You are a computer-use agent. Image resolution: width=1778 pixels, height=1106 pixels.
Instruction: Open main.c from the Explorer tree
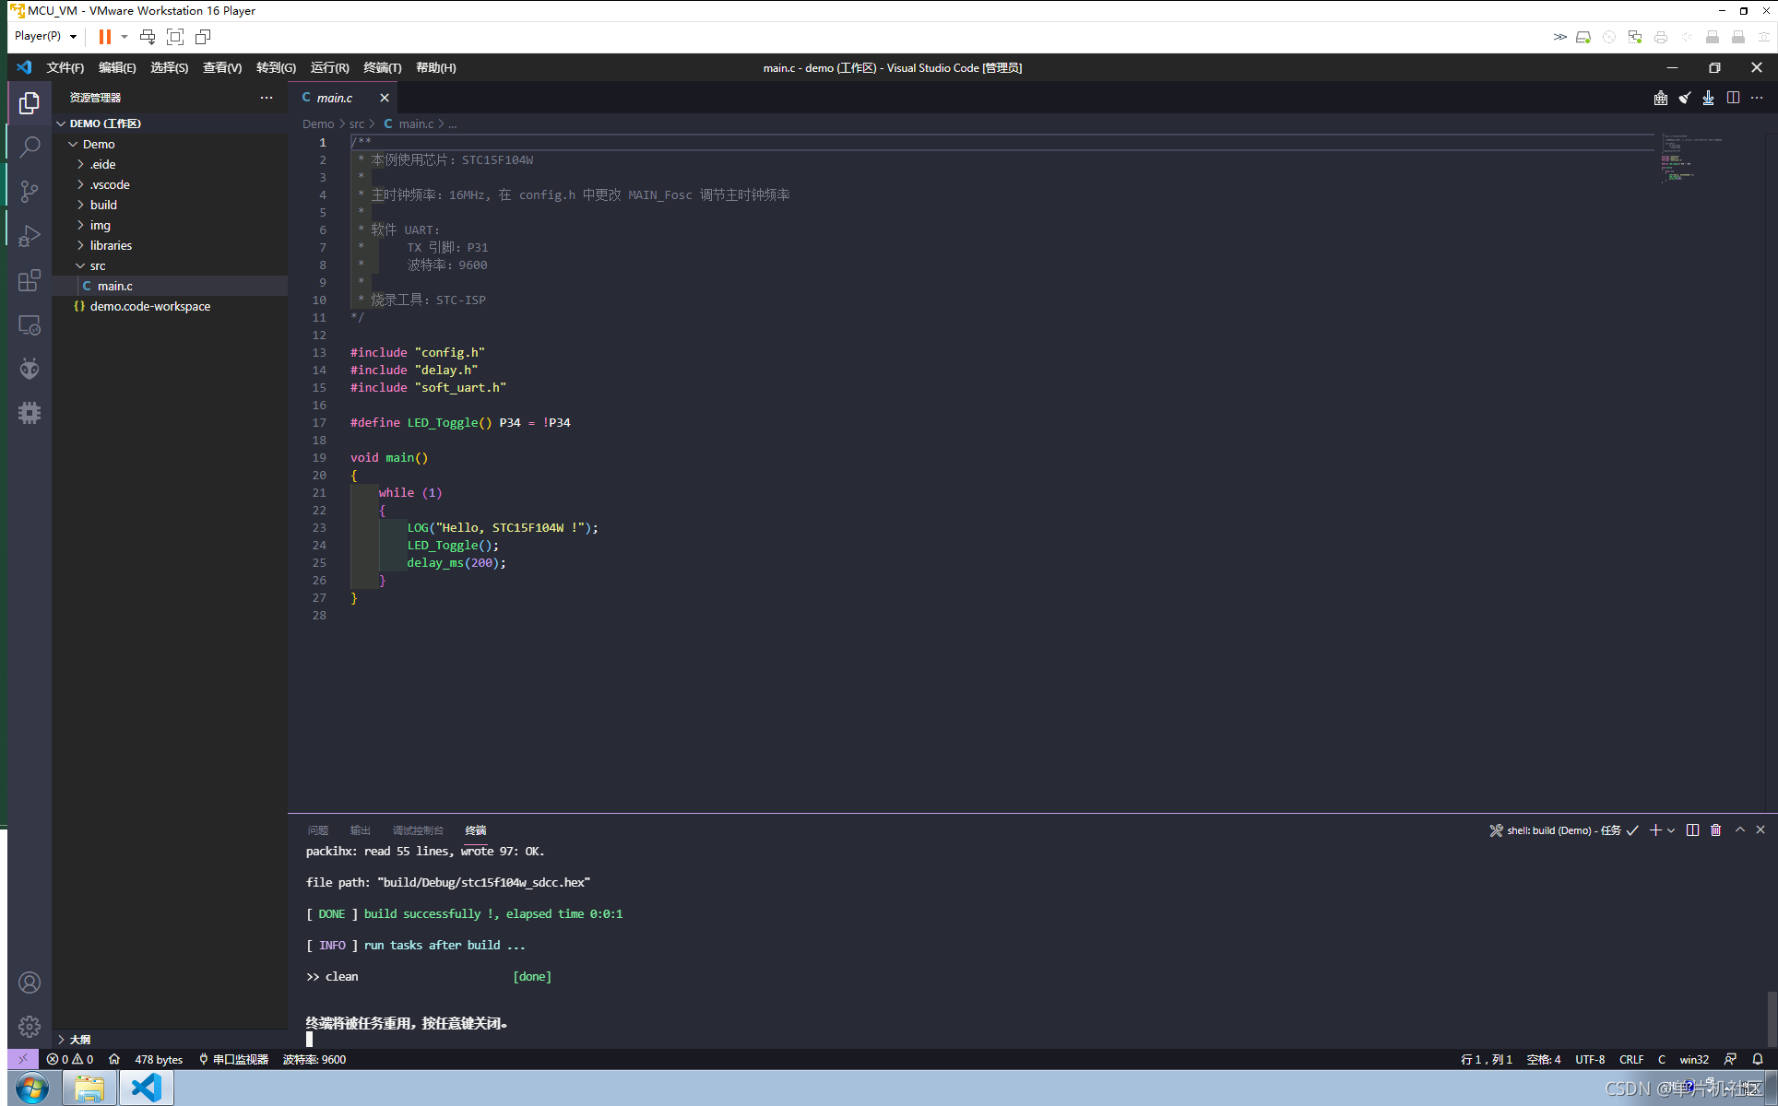click(115, 286)
